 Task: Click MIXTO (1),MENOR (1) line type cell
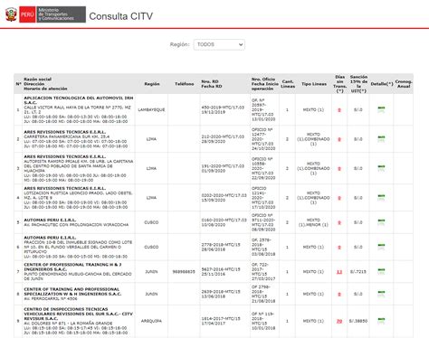313,222
